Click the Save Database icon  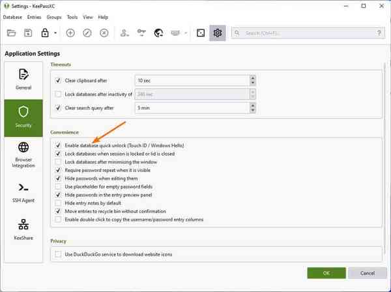pyautogui.click(x=28, y=33)
